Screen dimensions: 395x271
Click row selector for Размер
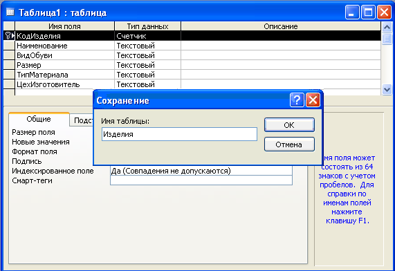(9, 65)
